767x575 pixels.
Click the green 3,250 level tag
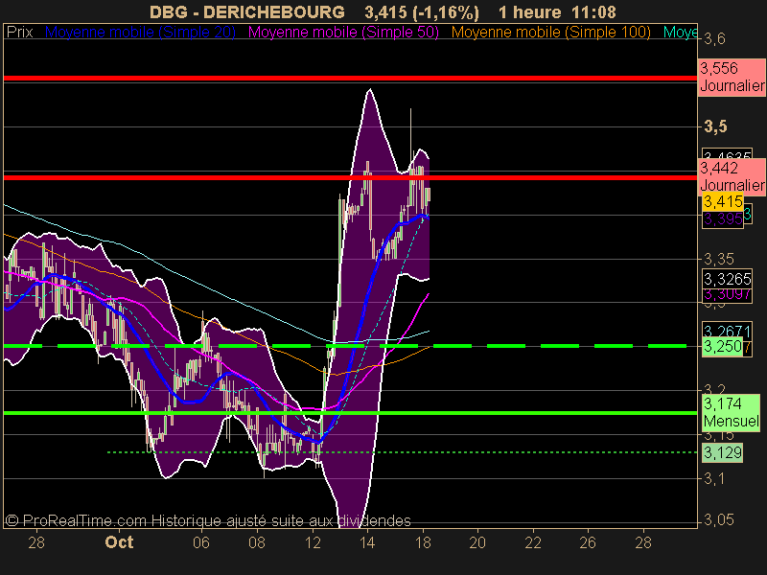click(723, 347)
